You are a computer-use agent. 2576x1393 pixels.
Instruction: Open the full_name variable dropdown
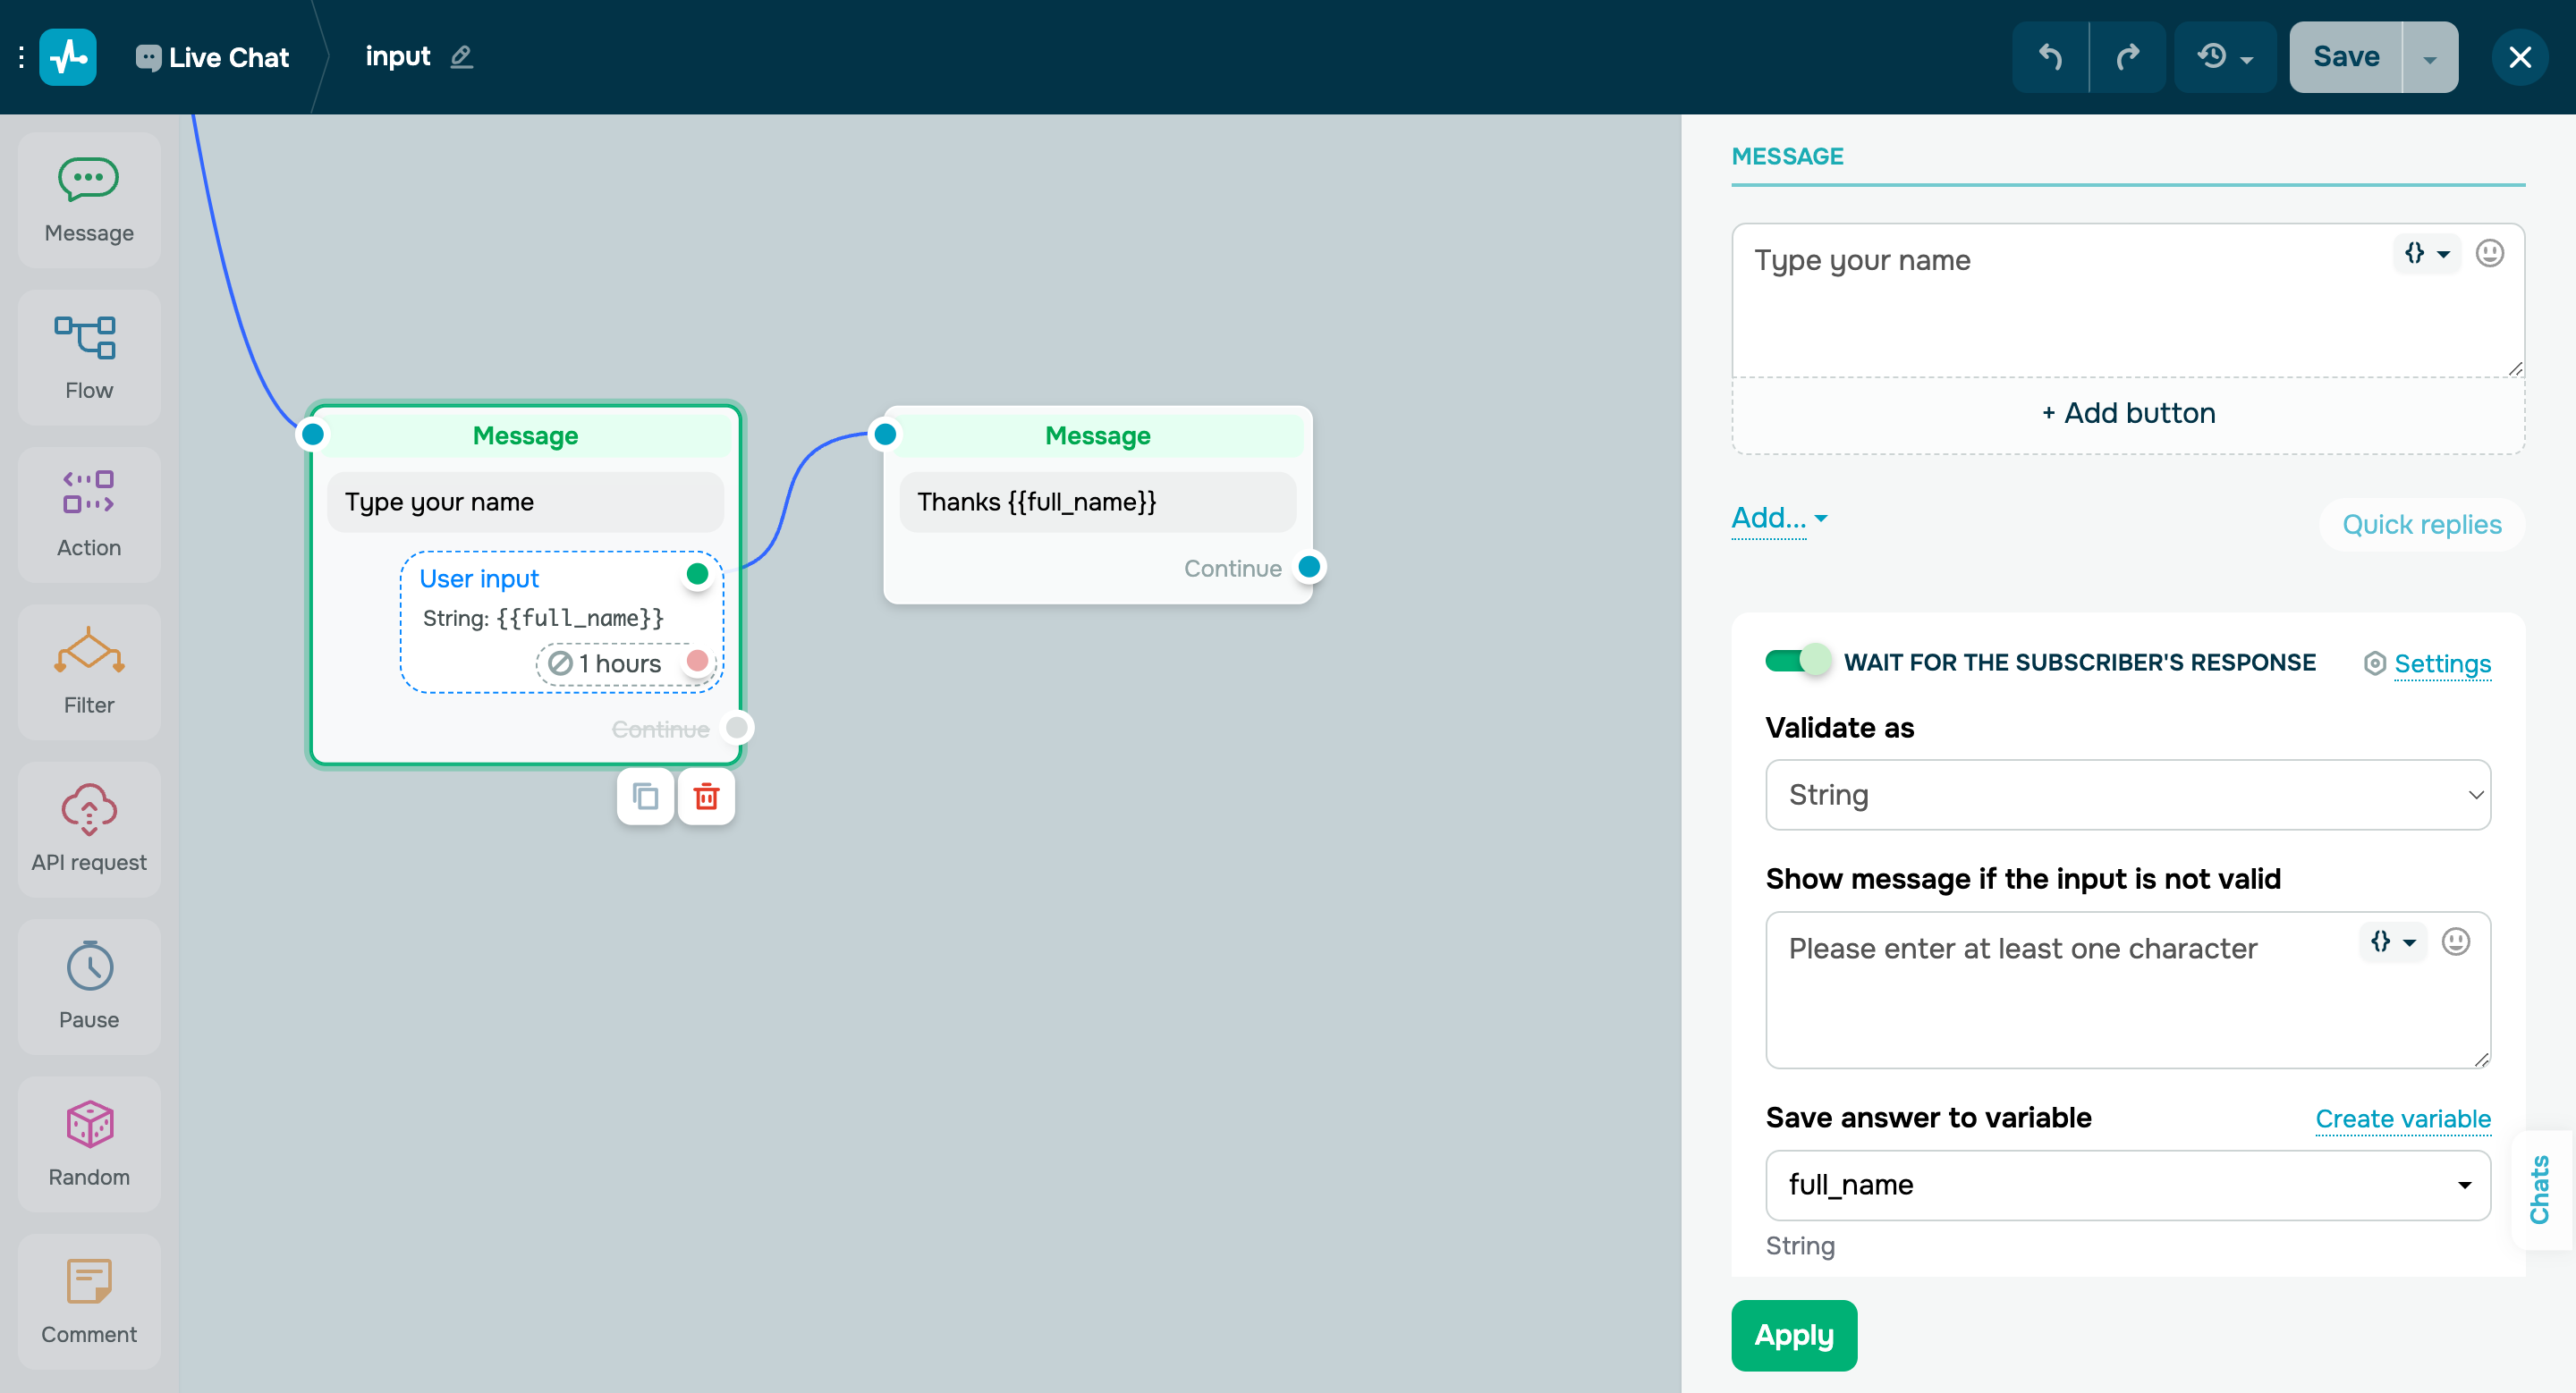pyautogui.click(x=2128, y=1186)
